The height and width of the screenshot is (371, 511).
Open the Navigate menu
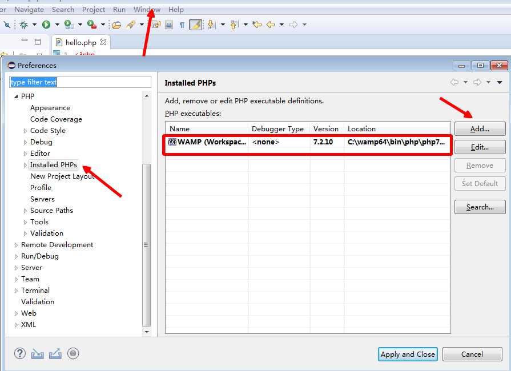[x=29, y=10]
